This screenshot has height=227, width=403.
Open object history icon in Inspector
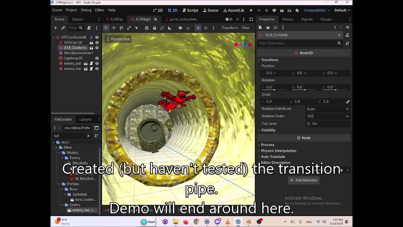click(x=347, y=28)
